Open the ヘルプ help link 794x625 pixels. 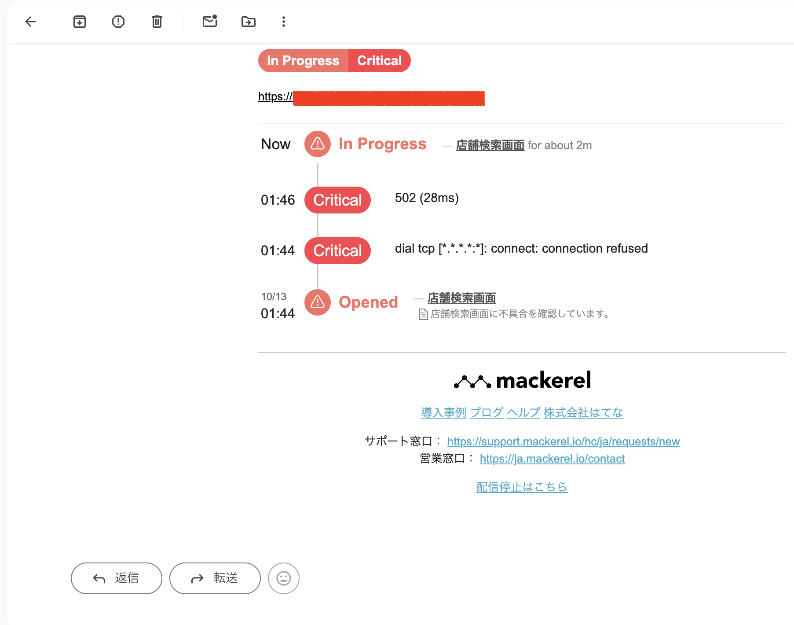pos(523,413)
